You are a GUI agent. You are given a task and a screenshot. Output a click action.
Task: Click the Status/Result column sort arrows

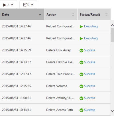click(106, 15)
